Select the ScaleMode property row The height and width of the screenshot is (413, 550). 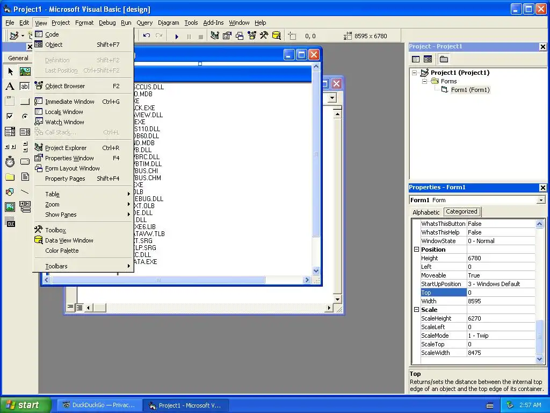pos(477,336)
